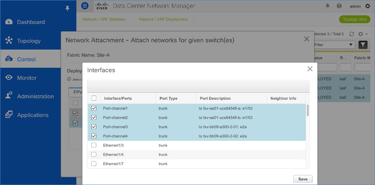Click the info icon under Deploy
The height and width of the screenshot is (185, 375).
pos(69,79)
